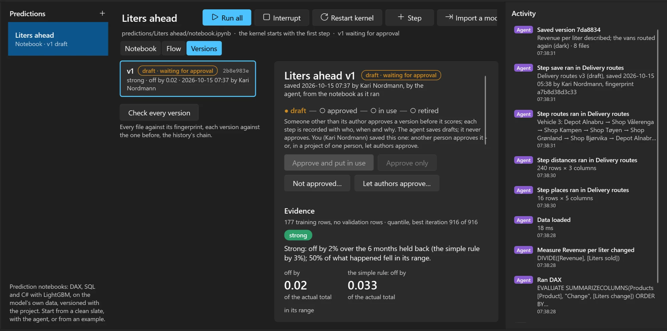Click the version hash 2b8e983e
667x331 pixels.
[x=236, y=71]
